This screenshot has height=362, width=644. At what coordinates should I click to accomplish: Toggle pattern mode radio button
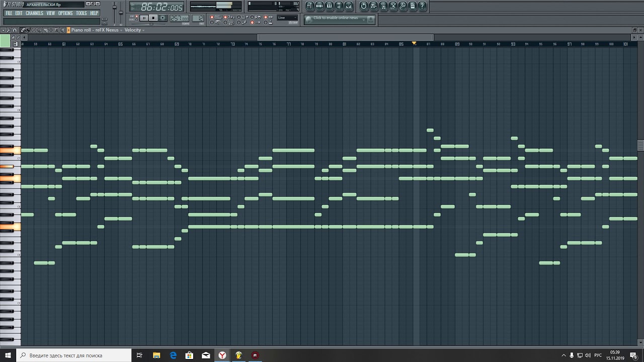point(136,16)
